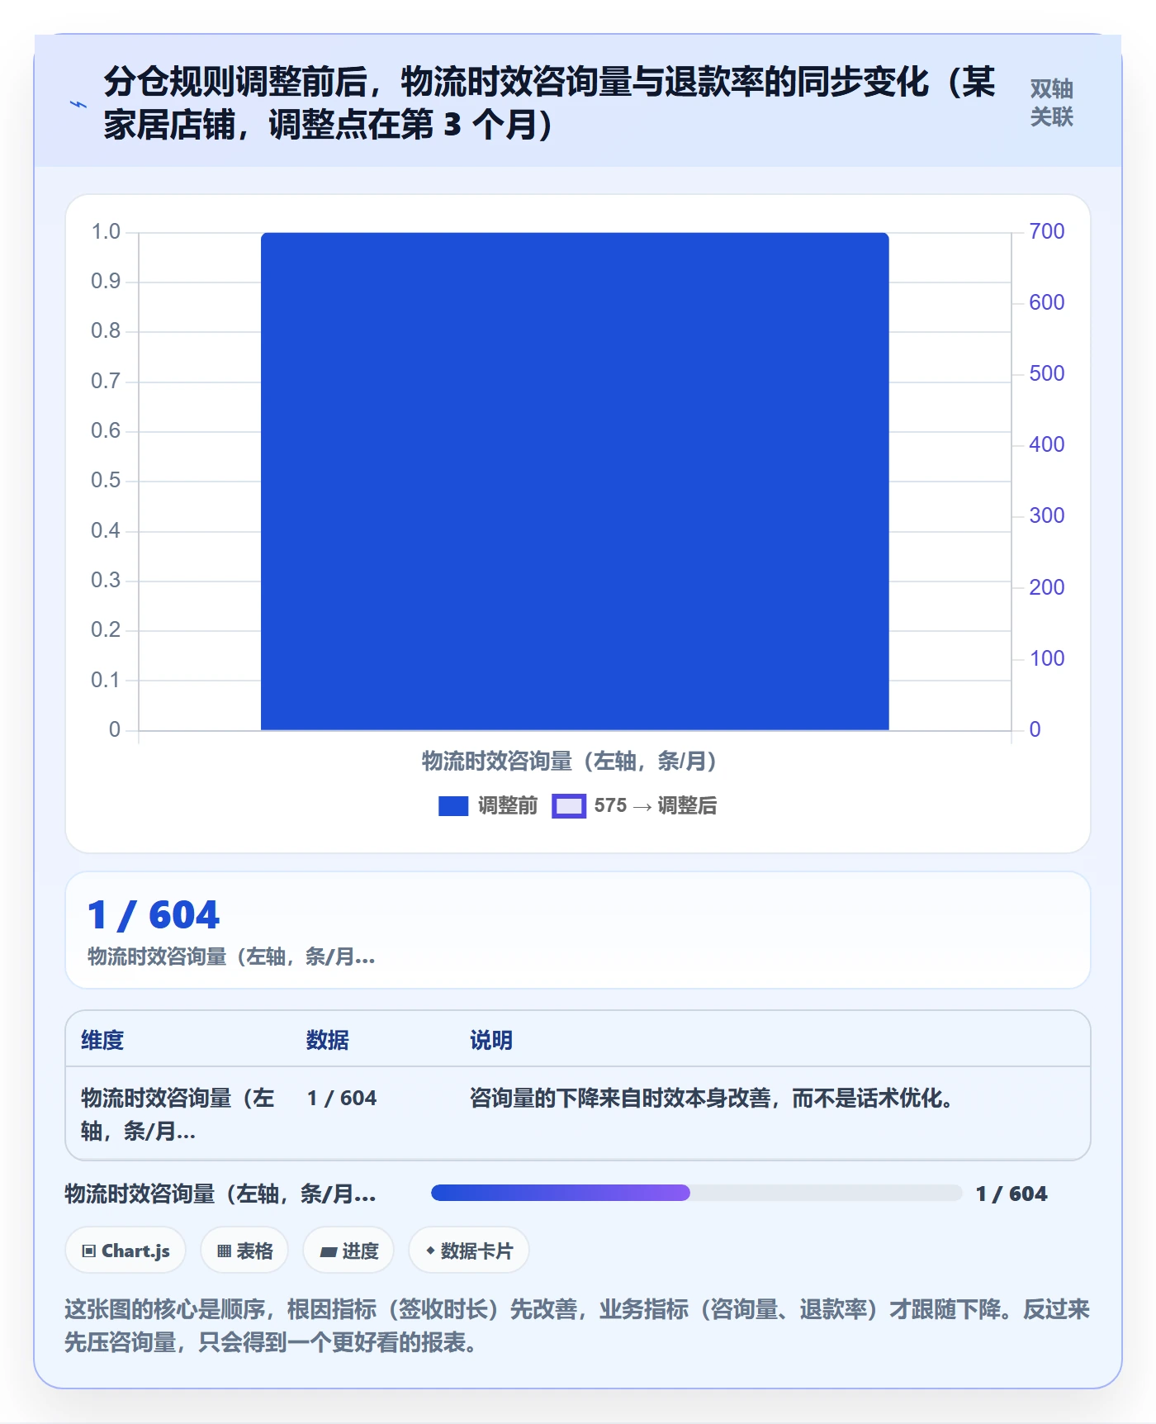This screenshot has height=1424, width=1156.
Task: Click the chart title 分仓规则调整前后
Action: coord(549,103)
